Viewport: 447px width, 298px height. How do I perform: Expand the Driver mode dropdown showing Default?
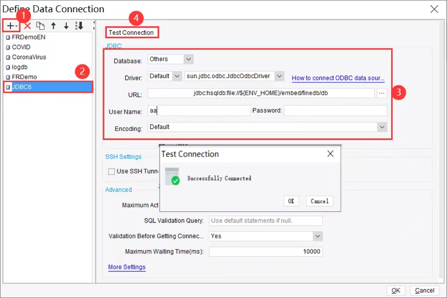point(177,76)
